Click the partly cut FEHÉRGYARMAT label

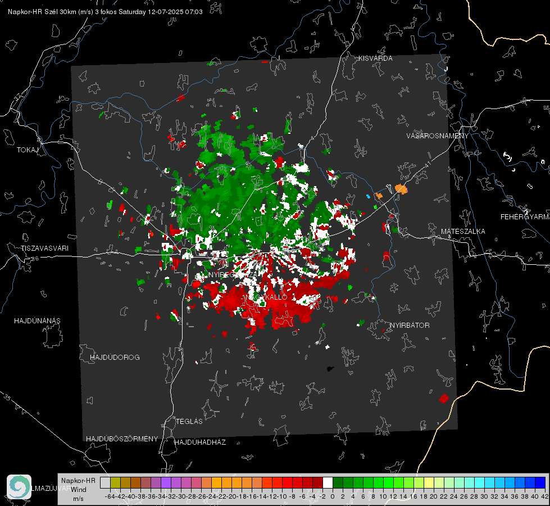525,217
